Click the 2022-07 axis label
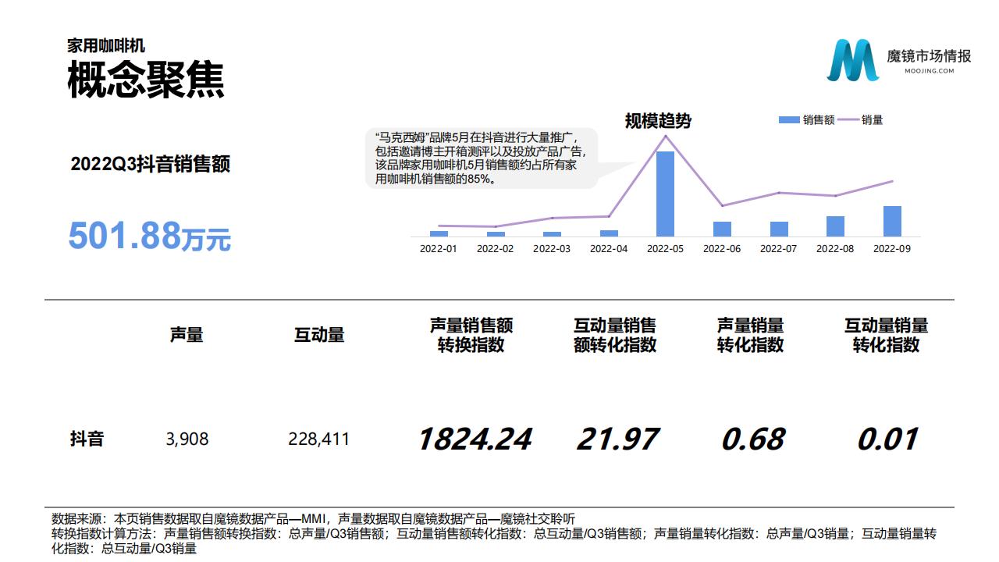Screen dimensions: 999x562 [x=779, y=249]
